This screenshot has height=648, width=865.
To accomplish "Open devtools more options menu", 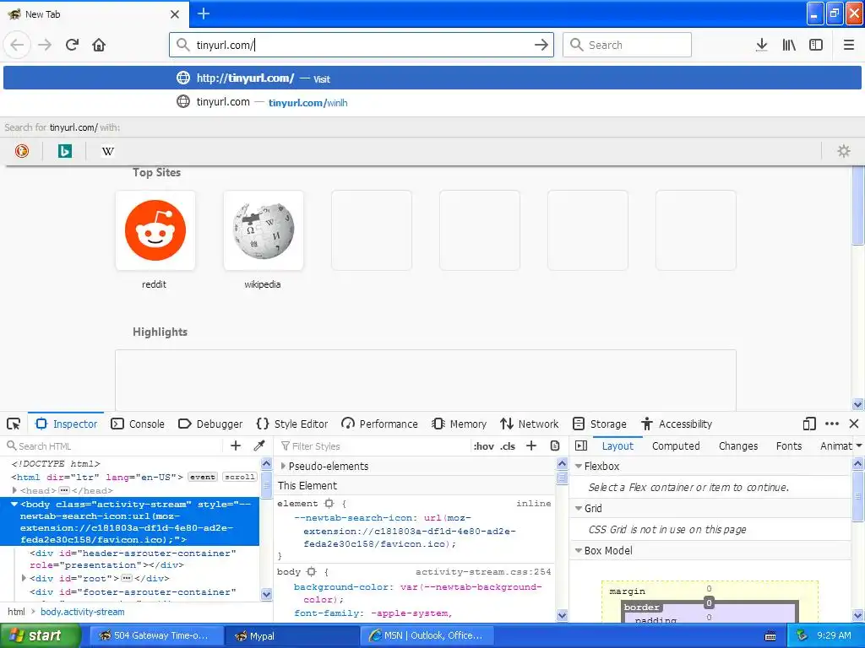I will pos(832,424).
